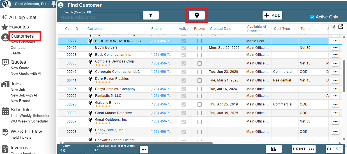The width and height of the screenshot is (347, 154).
Task: Open row actions for Happy Sam's, Inc
Action: (x=335, y=132)
